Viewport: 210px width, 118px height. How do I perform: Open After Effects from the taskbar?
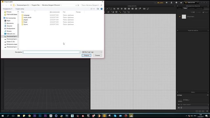tap(35, 116)
